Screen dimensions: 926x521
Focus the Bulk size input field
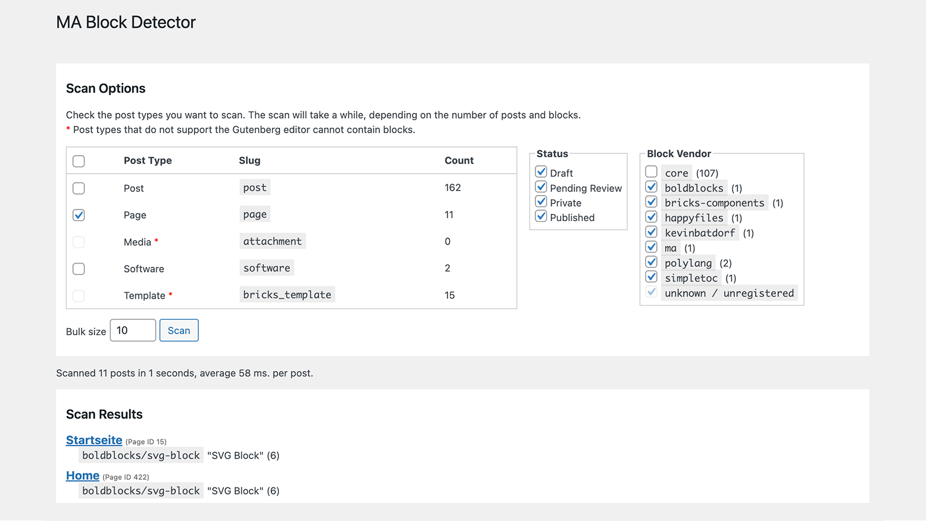pos(133,331)
